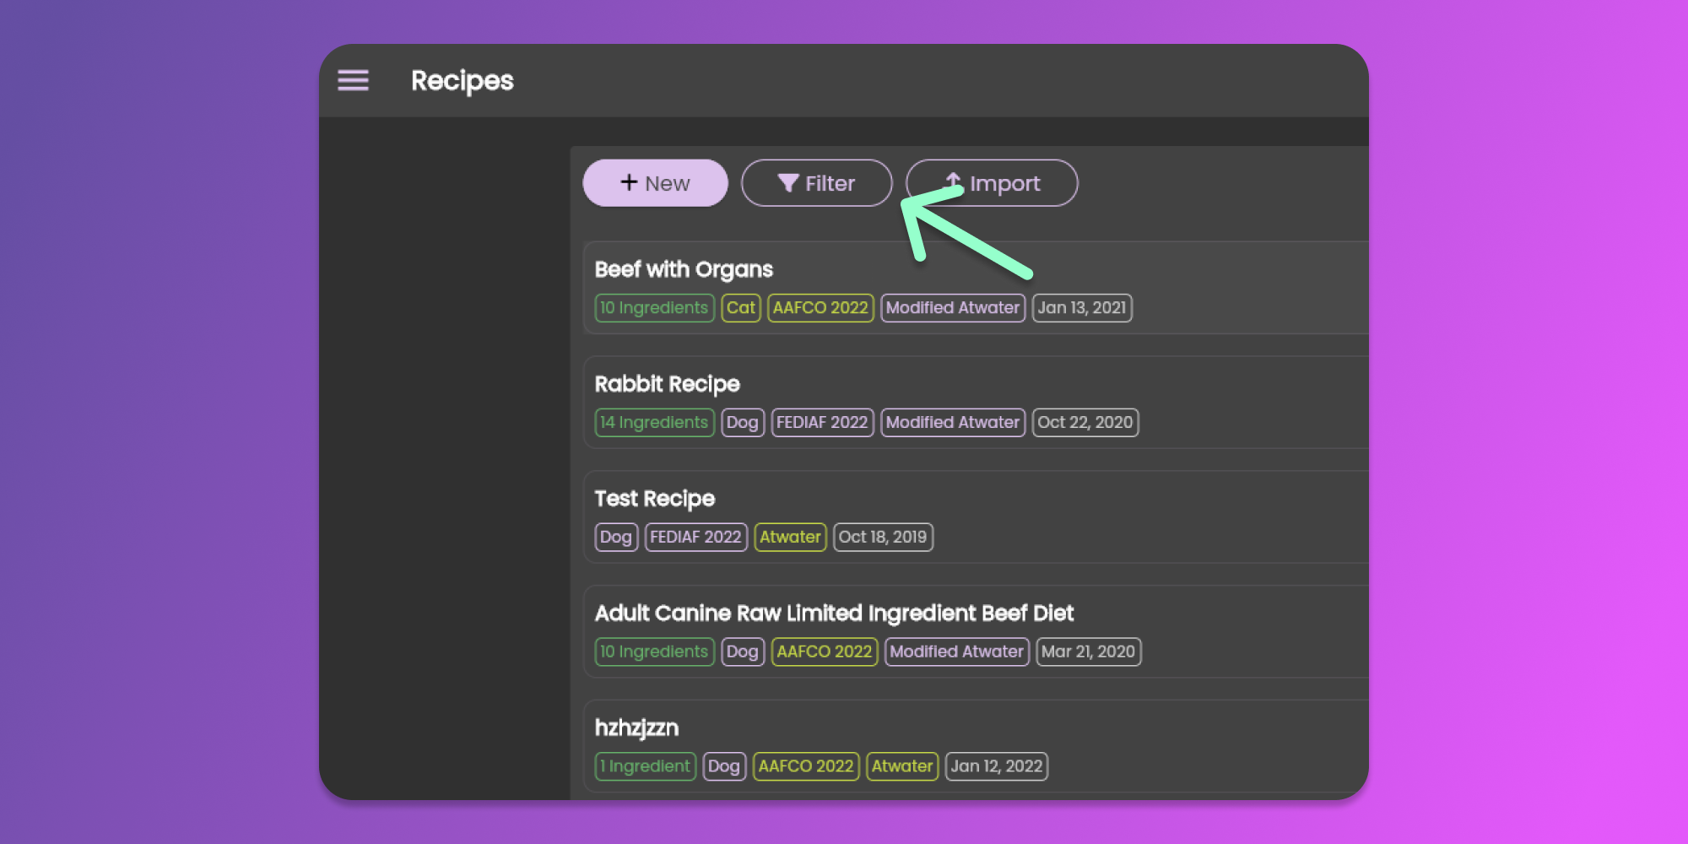Select the Test Recipe entry
This screenshot has height=844, width=1688.
point(654,499)
